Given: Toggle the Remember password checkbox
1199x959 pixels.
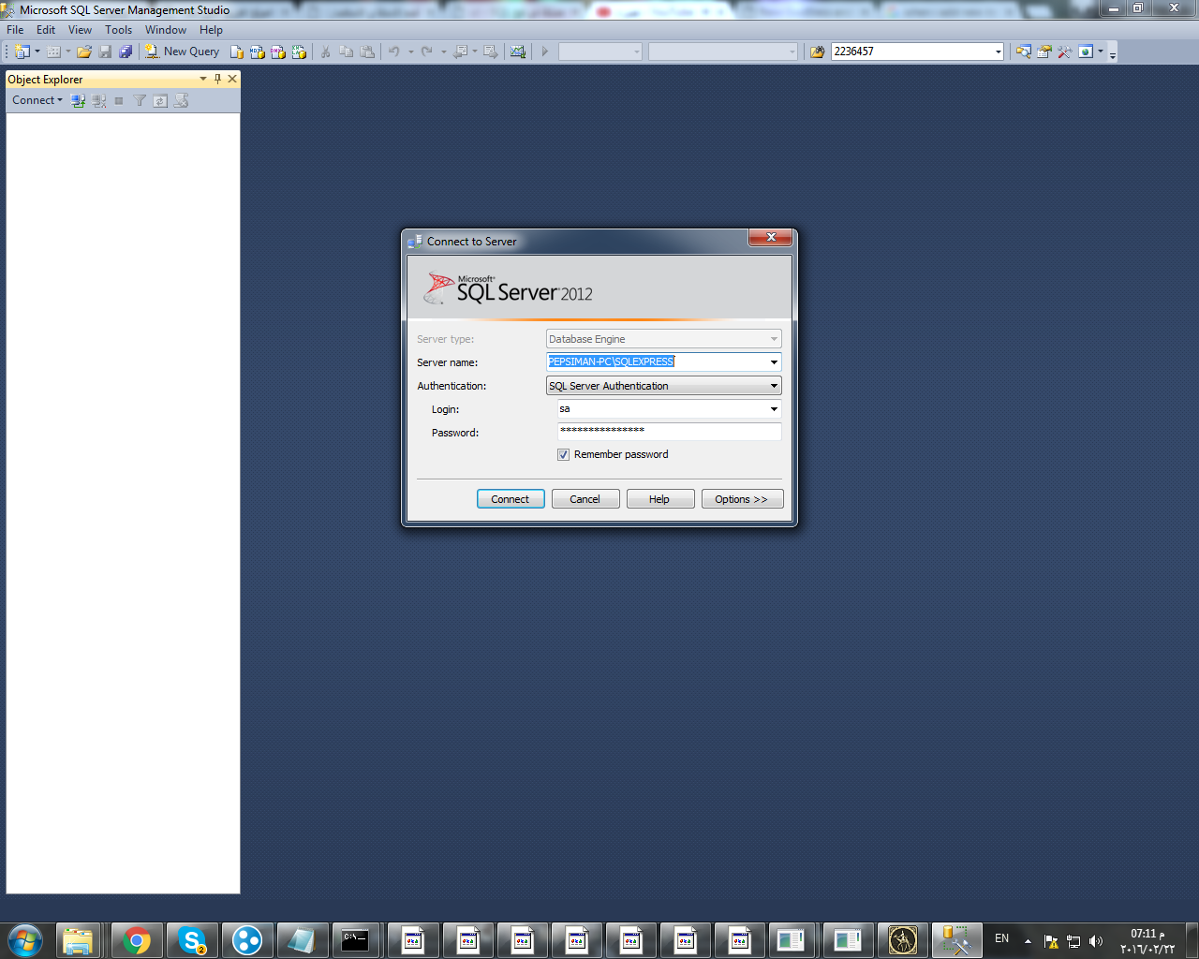Looking at the screenshot, I should click(563, 454).
